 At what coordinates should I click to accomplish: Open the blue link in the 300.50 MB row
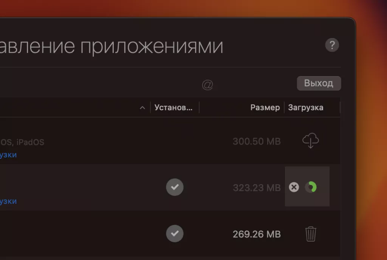(8, 155)
